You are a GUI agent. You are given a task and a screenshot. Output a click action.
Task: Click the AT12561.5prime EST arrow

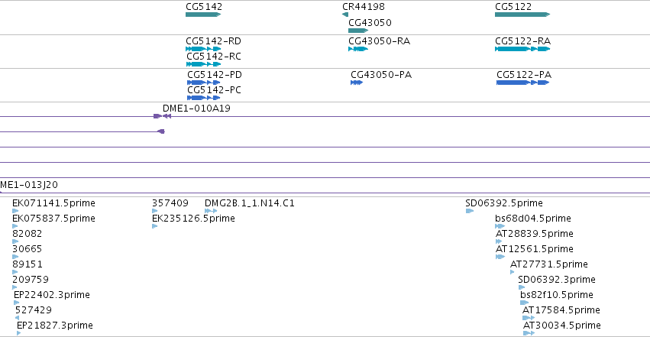[x=500, y=257]
